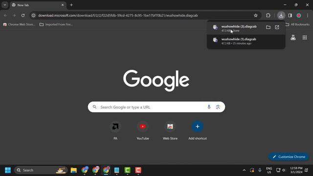Show hidden system tray icons
Screen dimensions: 313x176
pos(244,170)
